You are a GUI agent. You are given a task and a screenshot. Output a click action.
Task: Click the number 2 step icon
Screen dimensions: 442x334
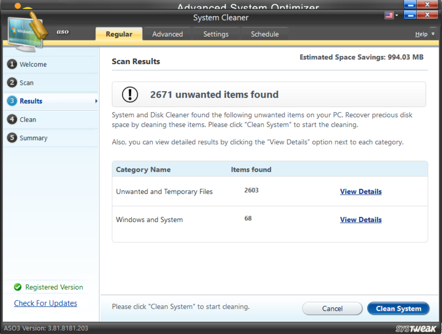(x=12, y=82)
